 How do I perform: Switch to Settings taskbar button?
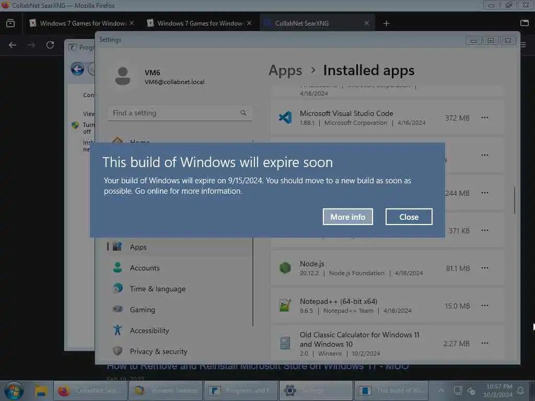[316, 391]
